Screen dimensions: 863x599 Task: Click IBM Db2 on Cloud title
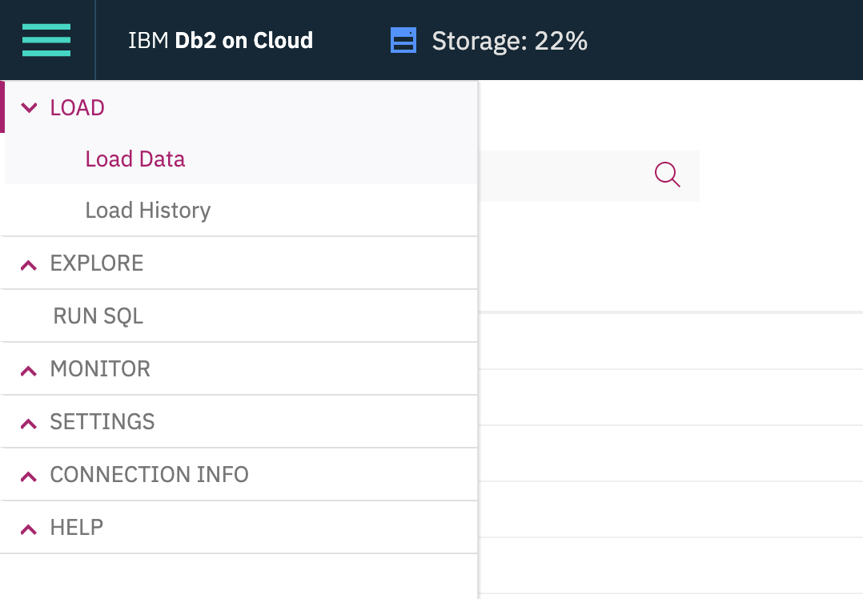coord(220,40)
